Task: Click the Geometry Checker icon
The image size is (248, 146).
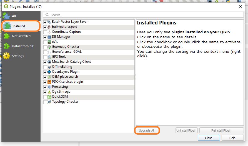Action: tap(49, 47)
